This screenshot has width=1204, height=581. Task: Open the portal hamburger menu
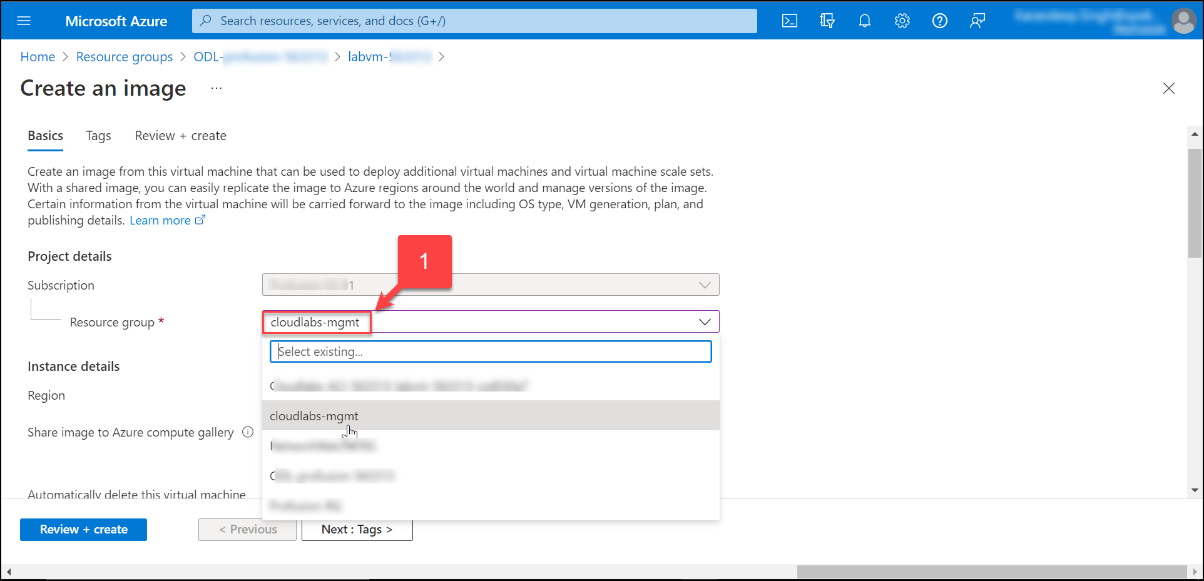pos(24,21)
